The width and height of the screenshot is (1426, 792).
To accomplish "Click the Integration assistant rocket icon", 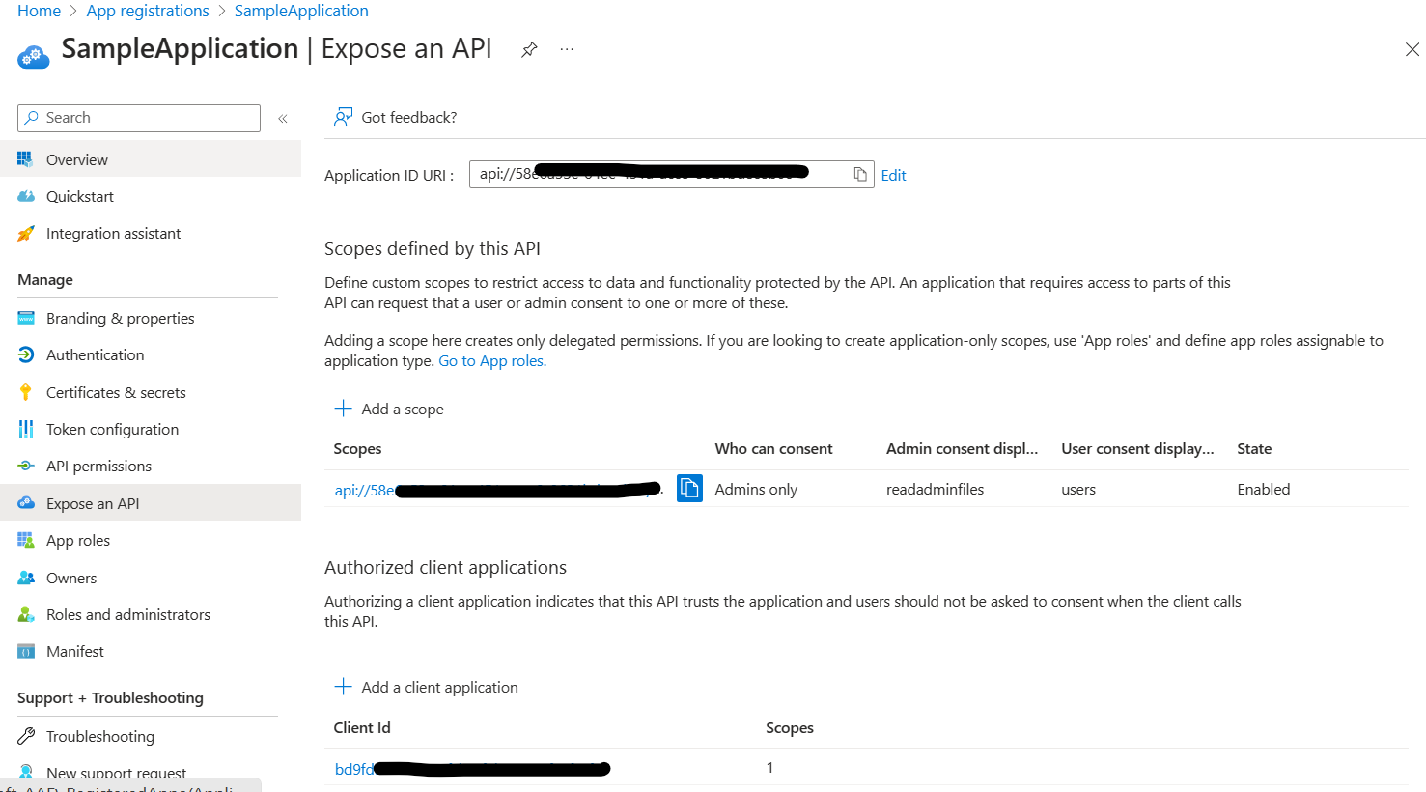I will click(x=26, y=234).
